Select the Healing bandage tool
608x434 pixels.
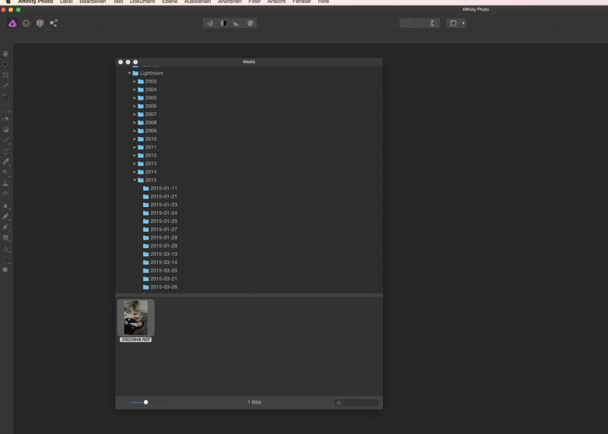click(5, 216)
